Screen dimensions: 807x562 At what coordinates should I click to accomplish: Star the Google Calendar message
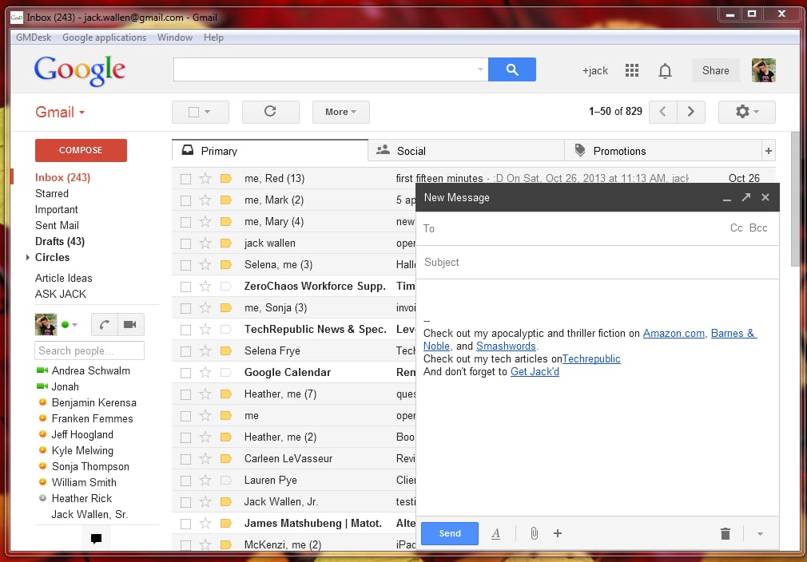click(x=205, y=372)
